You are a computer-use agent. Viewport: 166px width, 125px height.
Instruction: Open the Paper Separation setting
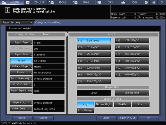(21, 91)
